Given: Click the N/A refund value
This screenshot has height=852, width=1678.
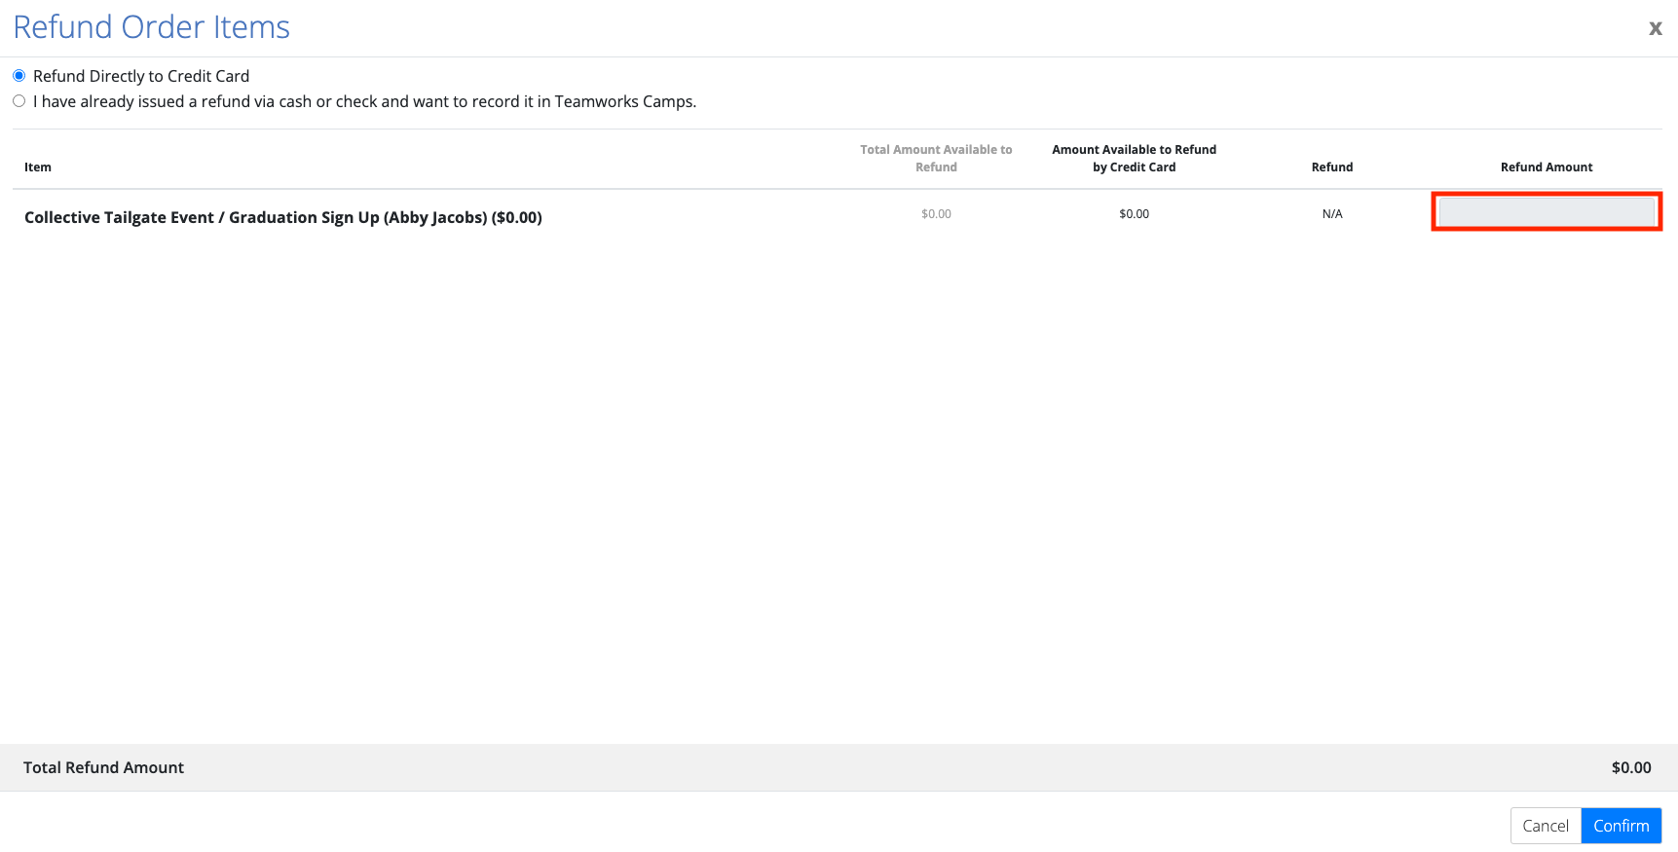Looking at the screenshot, I should coord(1331,214).
